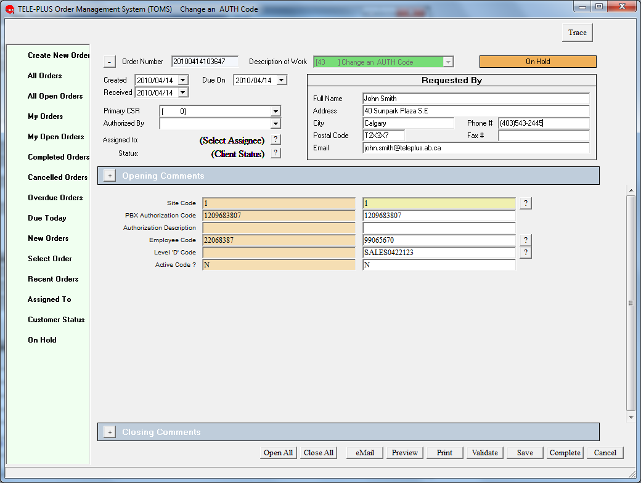Screen dimensions: 641x483
Task: Open Recent Orders in sidebar
Action: [53, 279]
